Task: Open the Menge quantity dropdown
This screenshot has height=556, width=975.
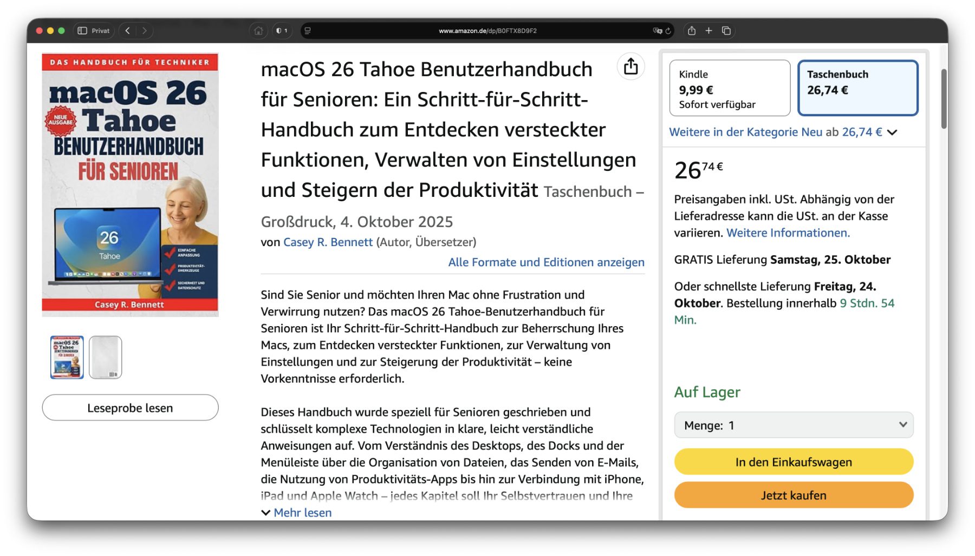Action: click(793, 425)
